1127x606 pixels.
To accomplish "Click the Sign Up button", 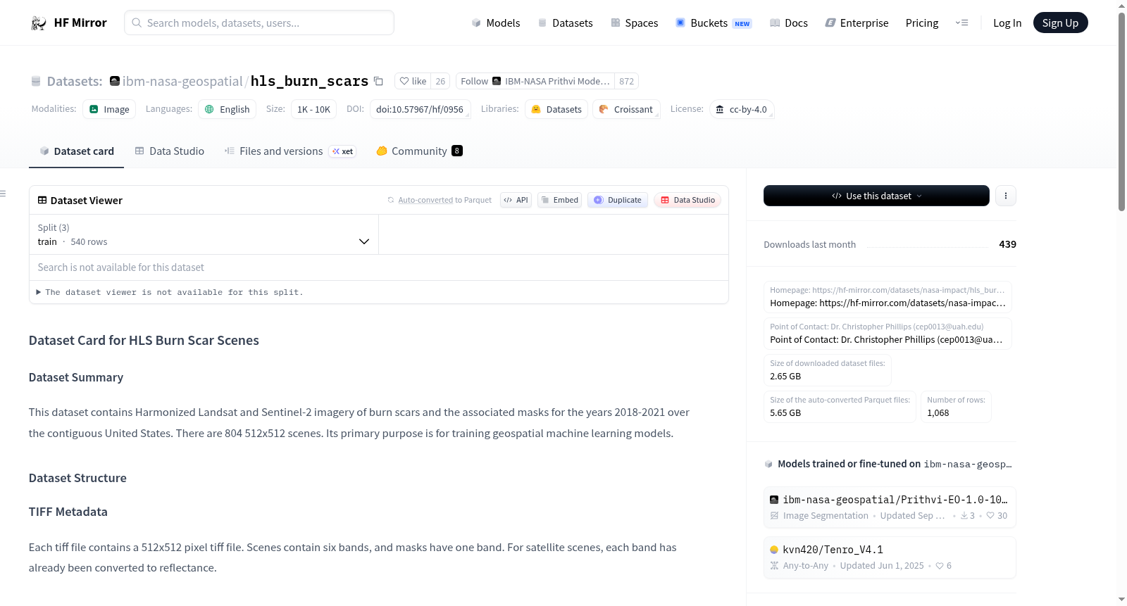I will 1061,23.
